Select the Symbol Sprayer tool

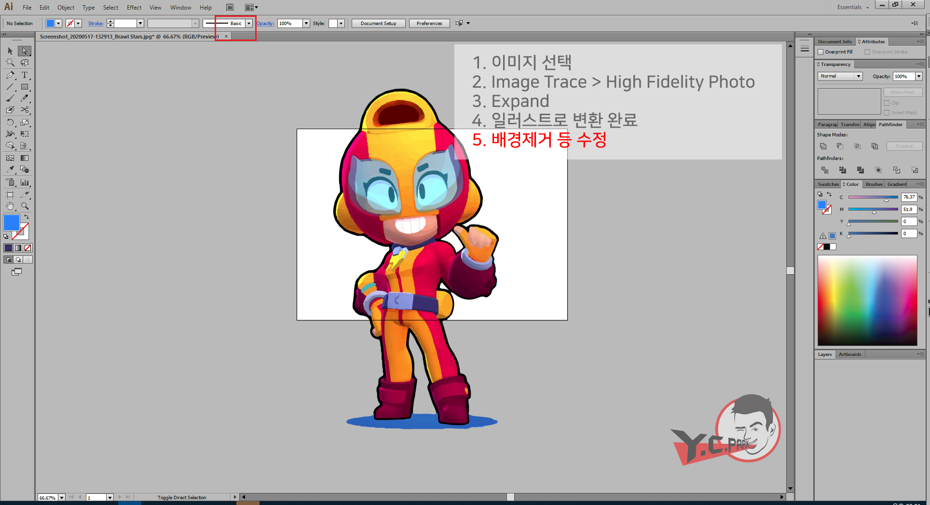click(x=10, y=183)
